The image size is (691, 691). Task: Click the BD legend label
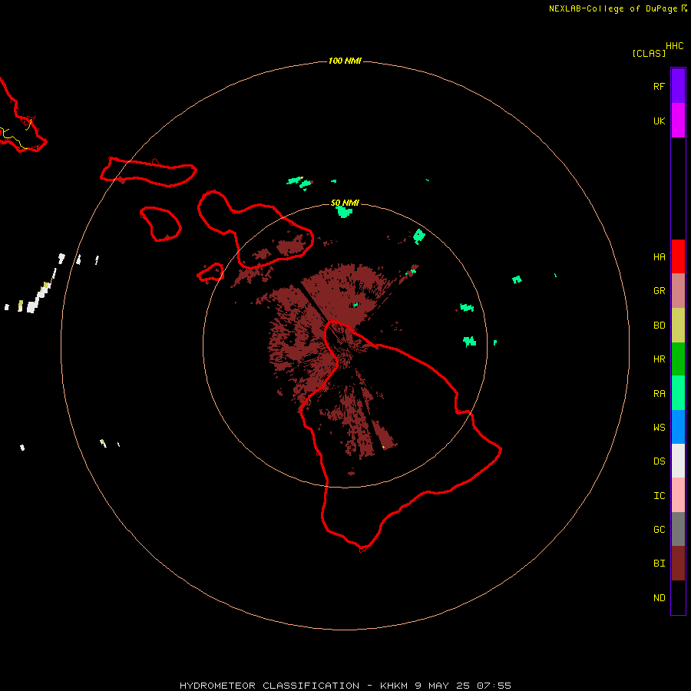click(x=659, y=326)
